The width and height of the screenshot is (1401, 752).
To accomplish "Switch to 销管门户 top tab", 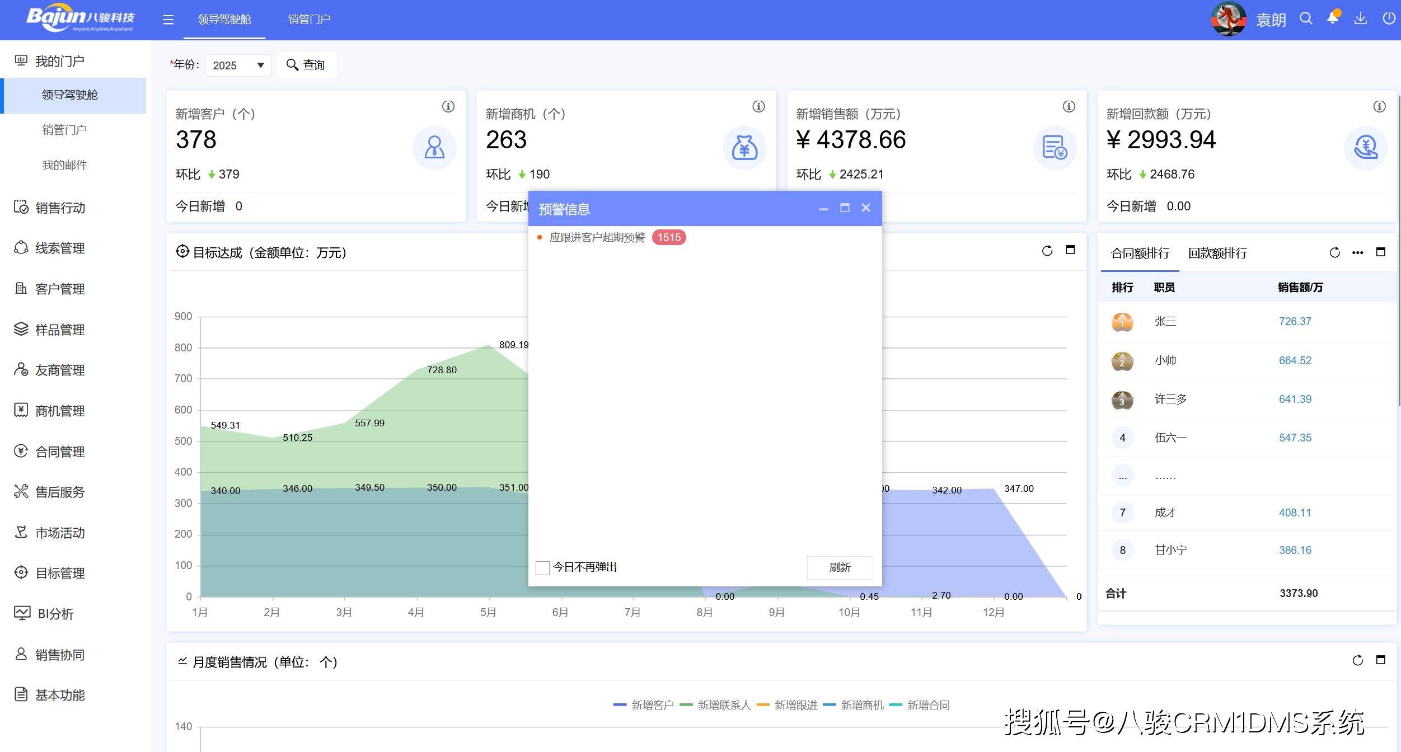I will coord(309,20).
